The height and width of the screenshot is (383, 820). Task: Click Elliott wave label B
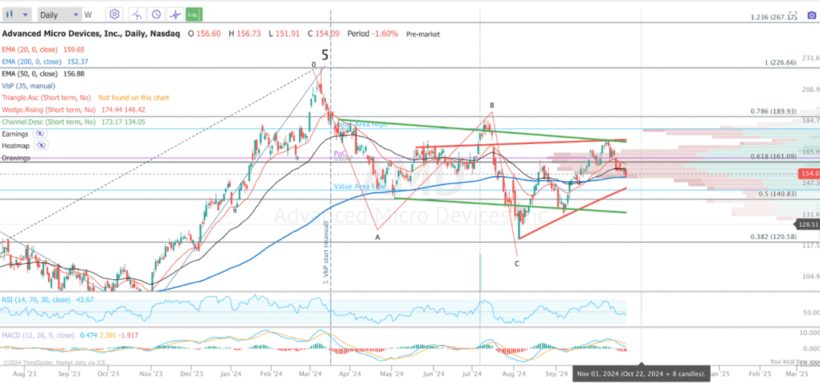(492, 105)
